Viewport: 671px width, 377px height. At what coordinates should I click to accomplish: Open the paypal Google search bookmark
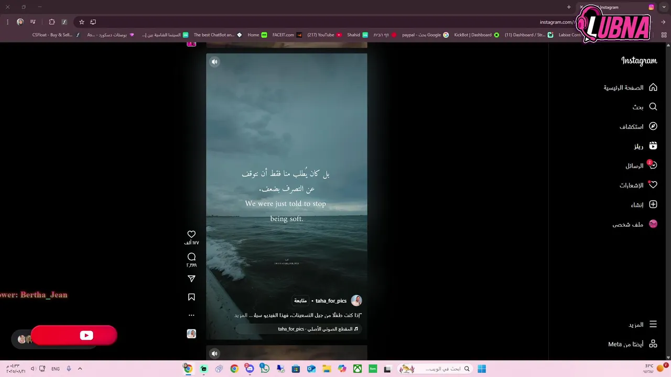coord(425,35)
